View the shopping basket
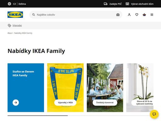161x121 pixels. [x=144, y=14]
